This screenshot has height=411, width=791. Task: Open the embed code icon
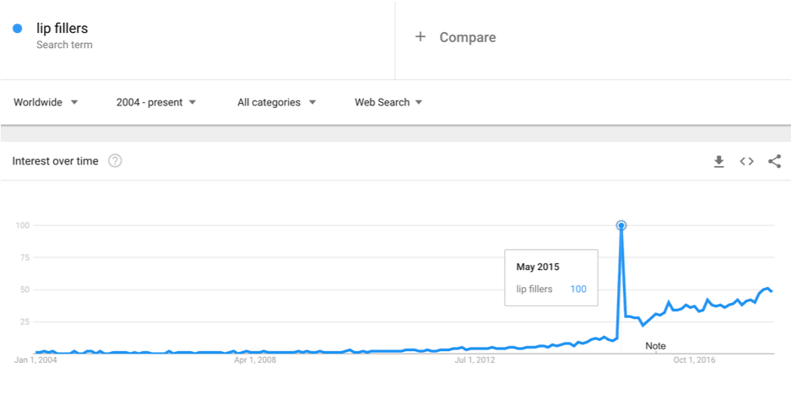pyautogui.click(x=746, y=161)
